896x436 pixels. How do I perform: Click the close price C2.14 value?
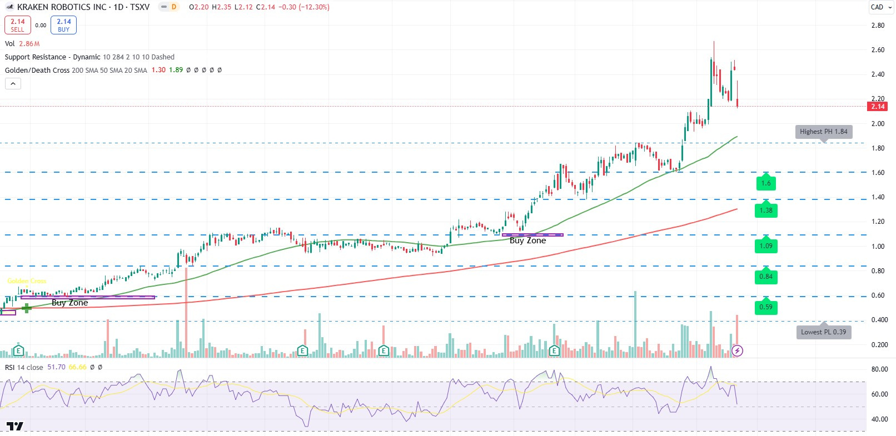click(x=265, y=7)
